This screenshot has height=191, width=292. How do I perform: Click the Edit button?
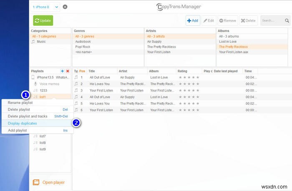click(209, 21)
